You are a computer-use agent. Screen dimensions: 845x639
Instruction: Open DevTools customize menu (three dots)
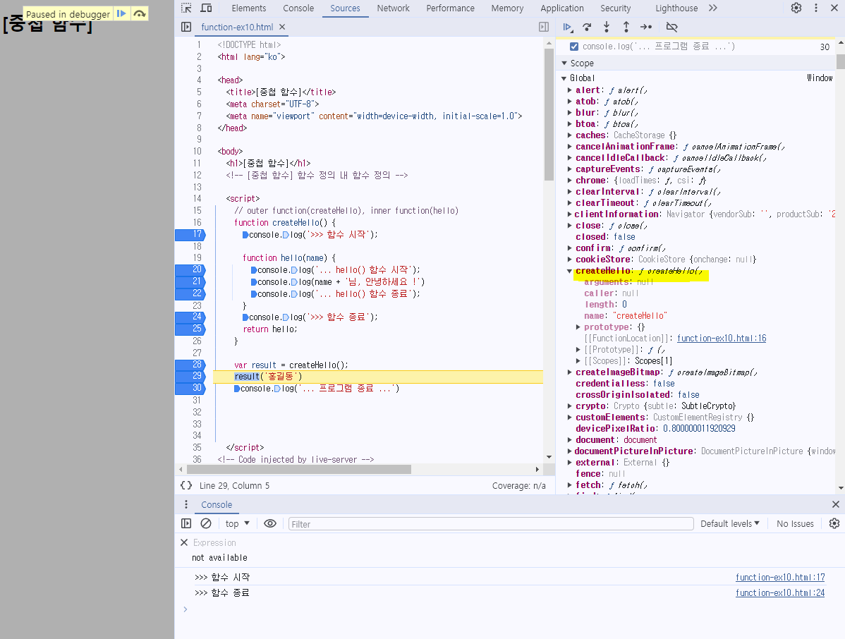point(816,8)
